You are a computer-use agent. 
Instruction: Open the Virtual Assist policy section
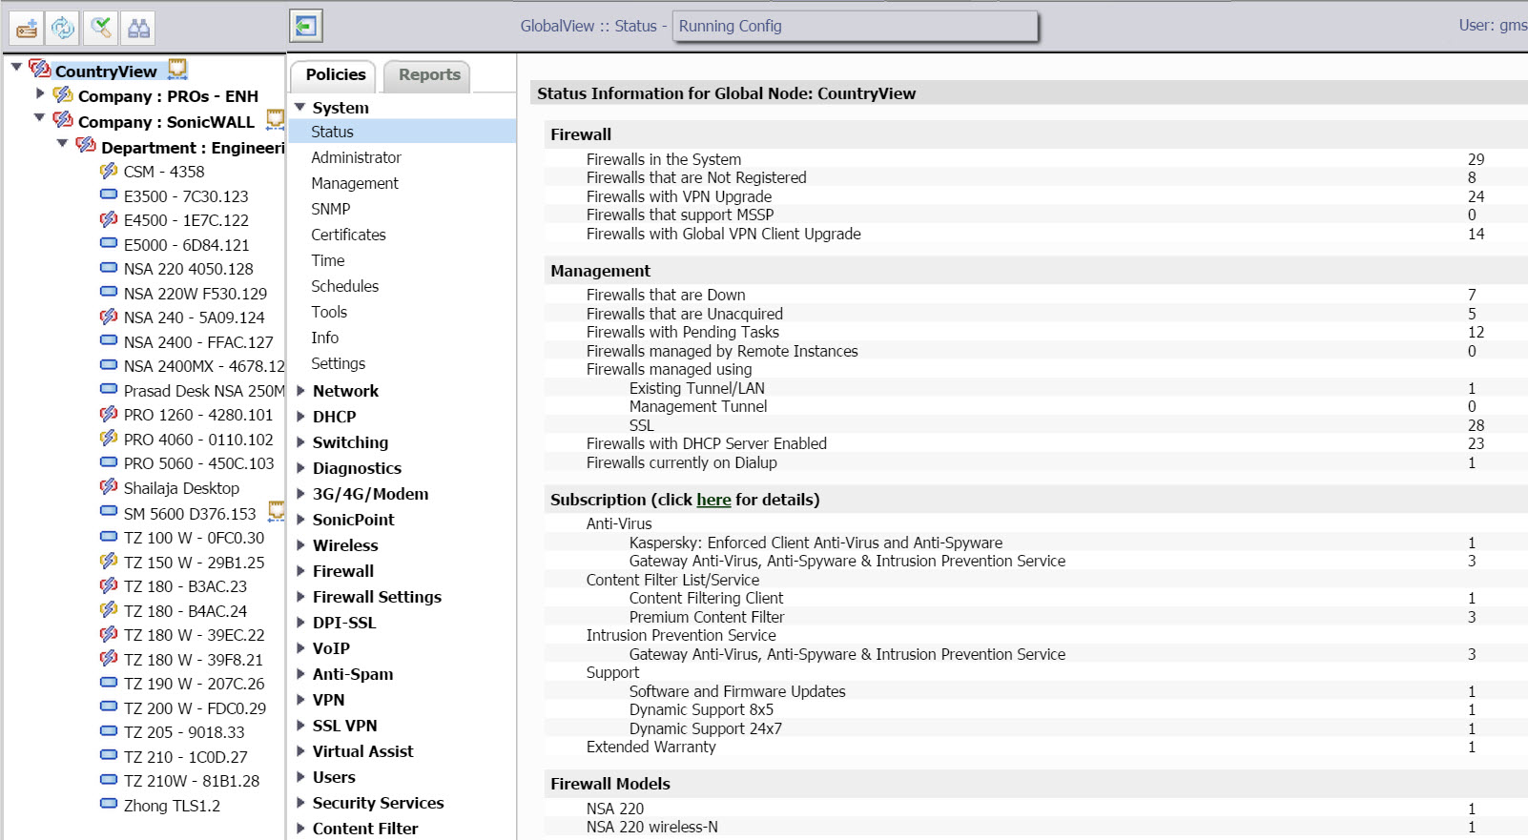362,751
